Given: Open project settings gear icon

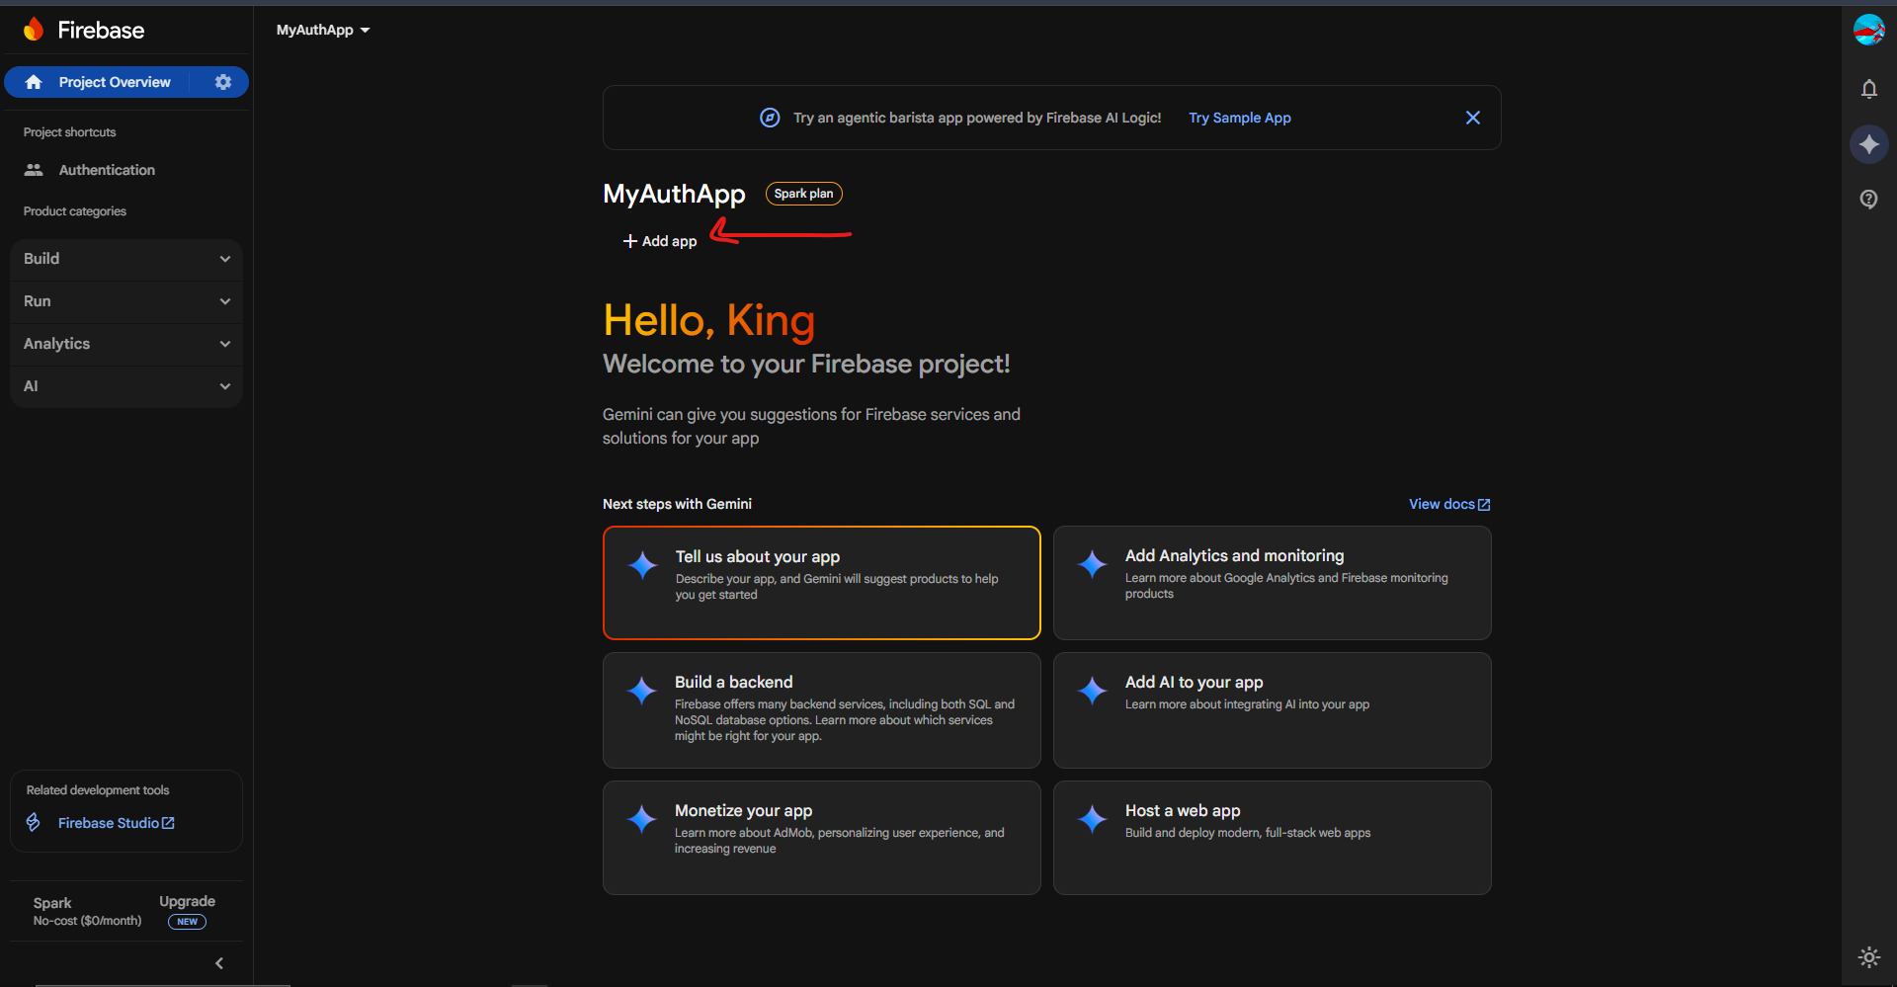Looking at the screenshot, I should [x=223, y=82].
